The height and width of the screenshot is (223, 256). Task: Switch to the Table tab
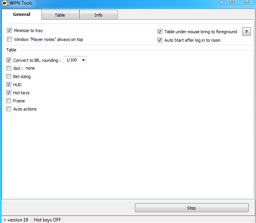60,15
